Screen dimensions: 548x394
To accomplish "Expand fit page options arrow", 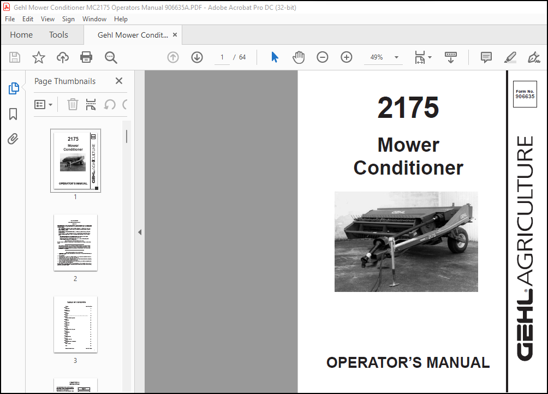I will [430, 57].
